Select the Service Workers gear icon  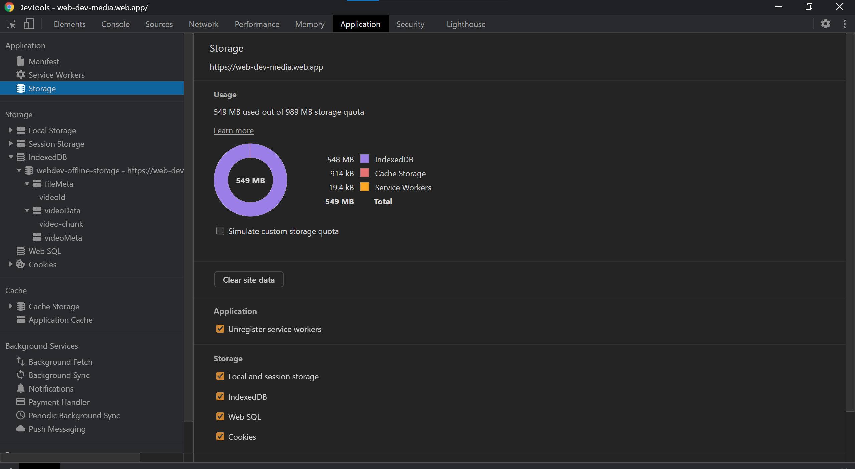click(x=20, y=75)
